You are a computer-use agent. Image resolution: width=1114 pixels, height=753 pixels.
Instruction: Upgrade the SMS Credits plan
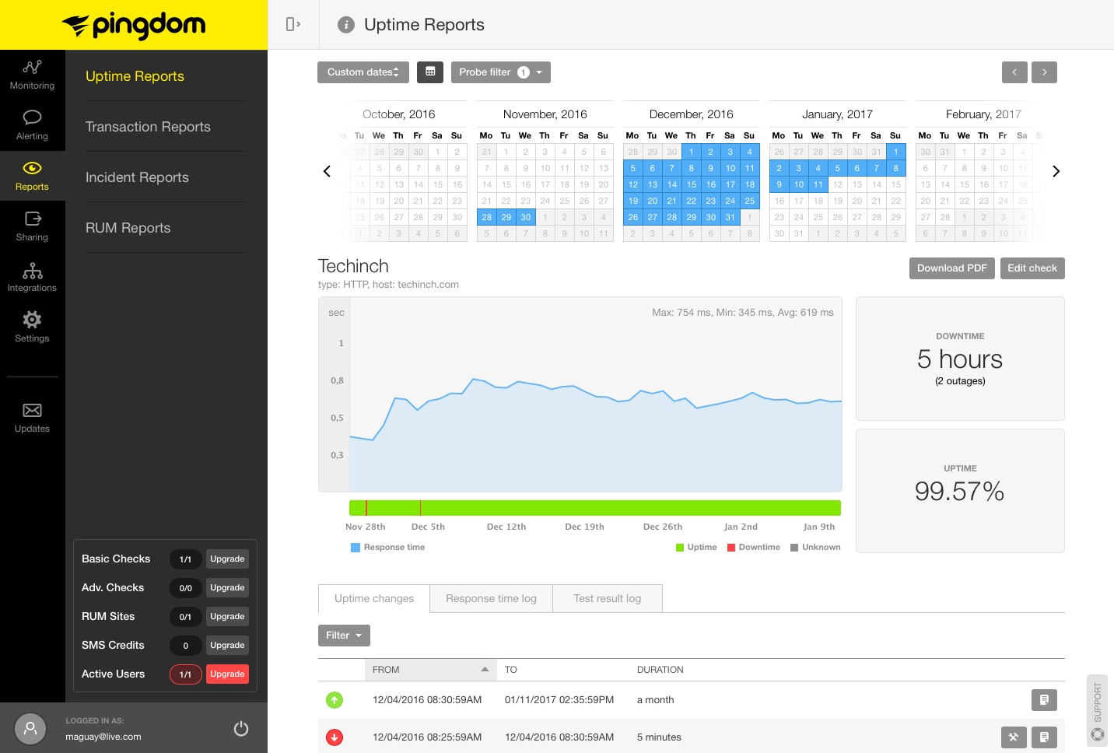(227, 646)
